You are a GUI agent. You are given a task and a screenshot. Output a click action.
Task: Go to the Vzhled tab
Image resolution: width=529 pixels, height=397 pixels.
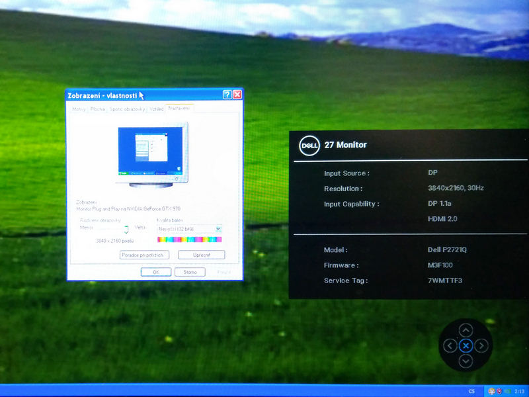(157, 109)
